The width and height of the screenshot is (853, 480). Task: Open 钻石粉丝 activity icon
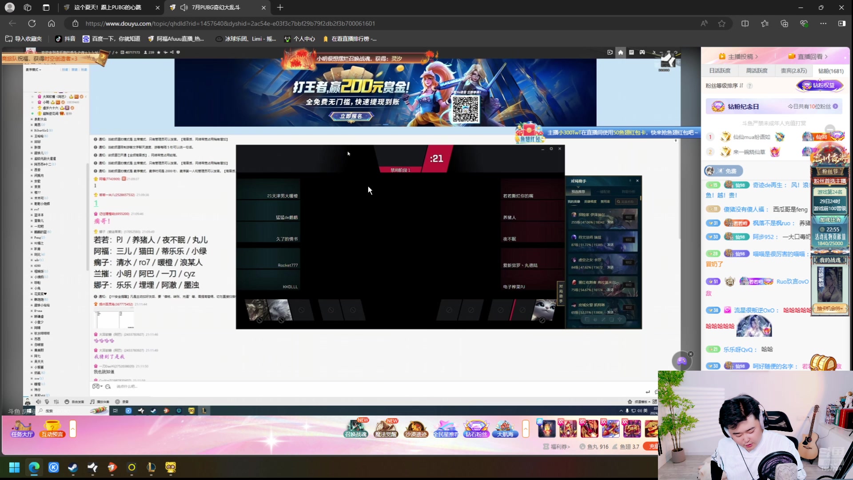click(x=476, y=429)
